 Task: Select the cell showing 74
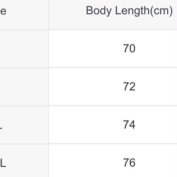[113, 125]
